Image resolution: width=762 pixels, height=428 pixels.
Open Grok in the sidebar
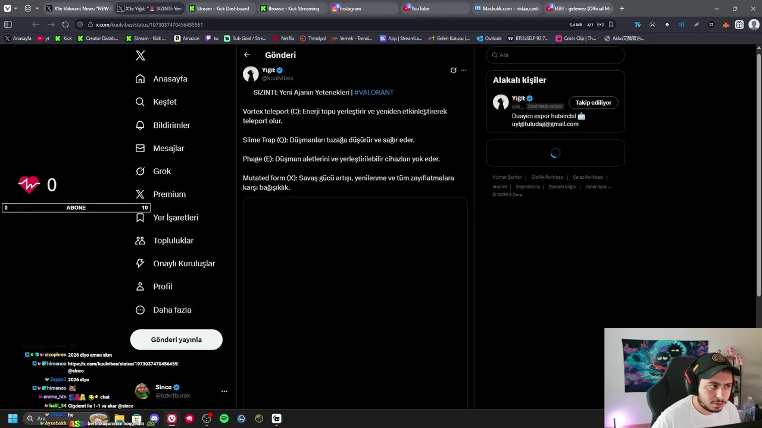pyautogui.click(x=154, y=171)
